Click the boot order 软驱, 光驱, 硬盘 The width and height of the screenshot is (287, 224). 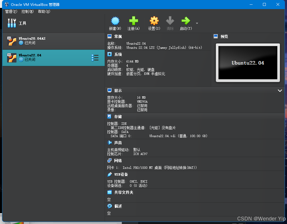point(140,70)
